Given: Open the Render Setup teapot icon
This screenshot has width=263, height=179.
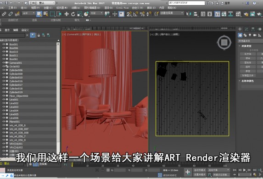Looking at the screenshot, I should pyautogui.click(x=246, y=14).
